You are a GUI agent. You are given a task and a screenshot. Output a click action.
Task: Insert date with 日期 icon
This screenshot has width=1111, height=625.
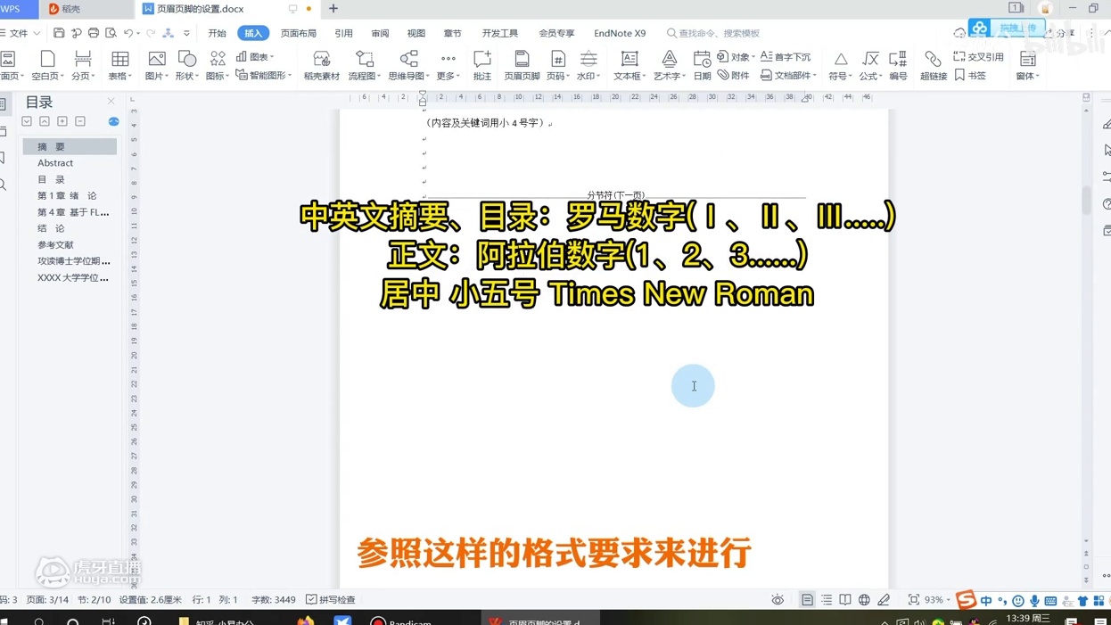pos(703,65)
